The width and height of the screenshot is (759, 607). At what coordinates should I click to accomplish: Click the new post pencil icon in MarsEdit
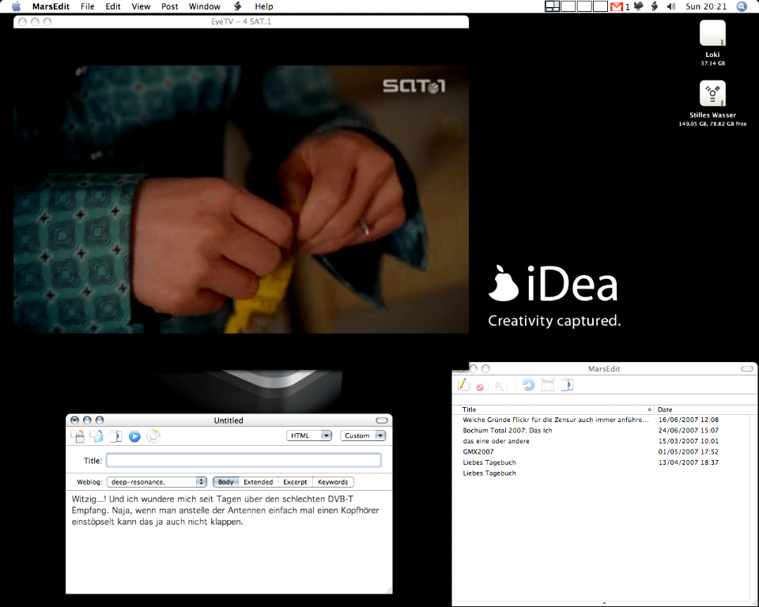click(464, 385)
